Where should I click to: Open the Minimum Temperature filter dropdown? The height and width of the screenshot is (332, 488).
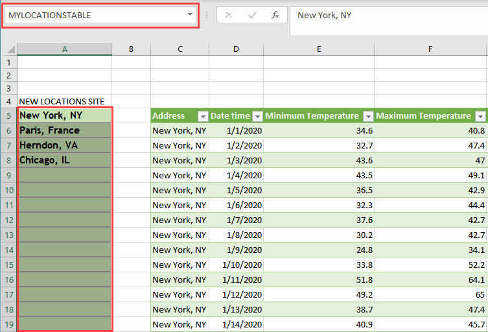(368, 116)
